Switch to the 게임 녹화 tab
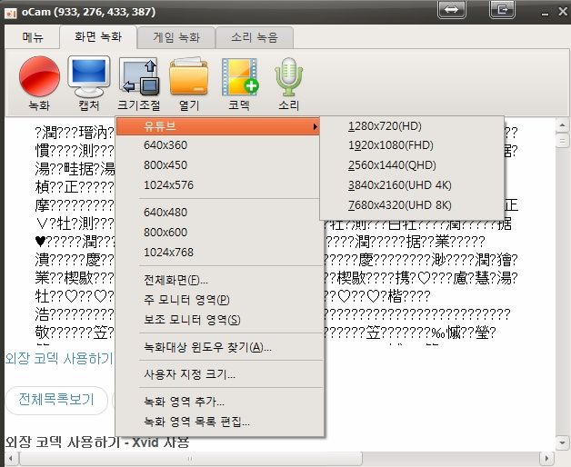The image size is (571, 467). 176,37
